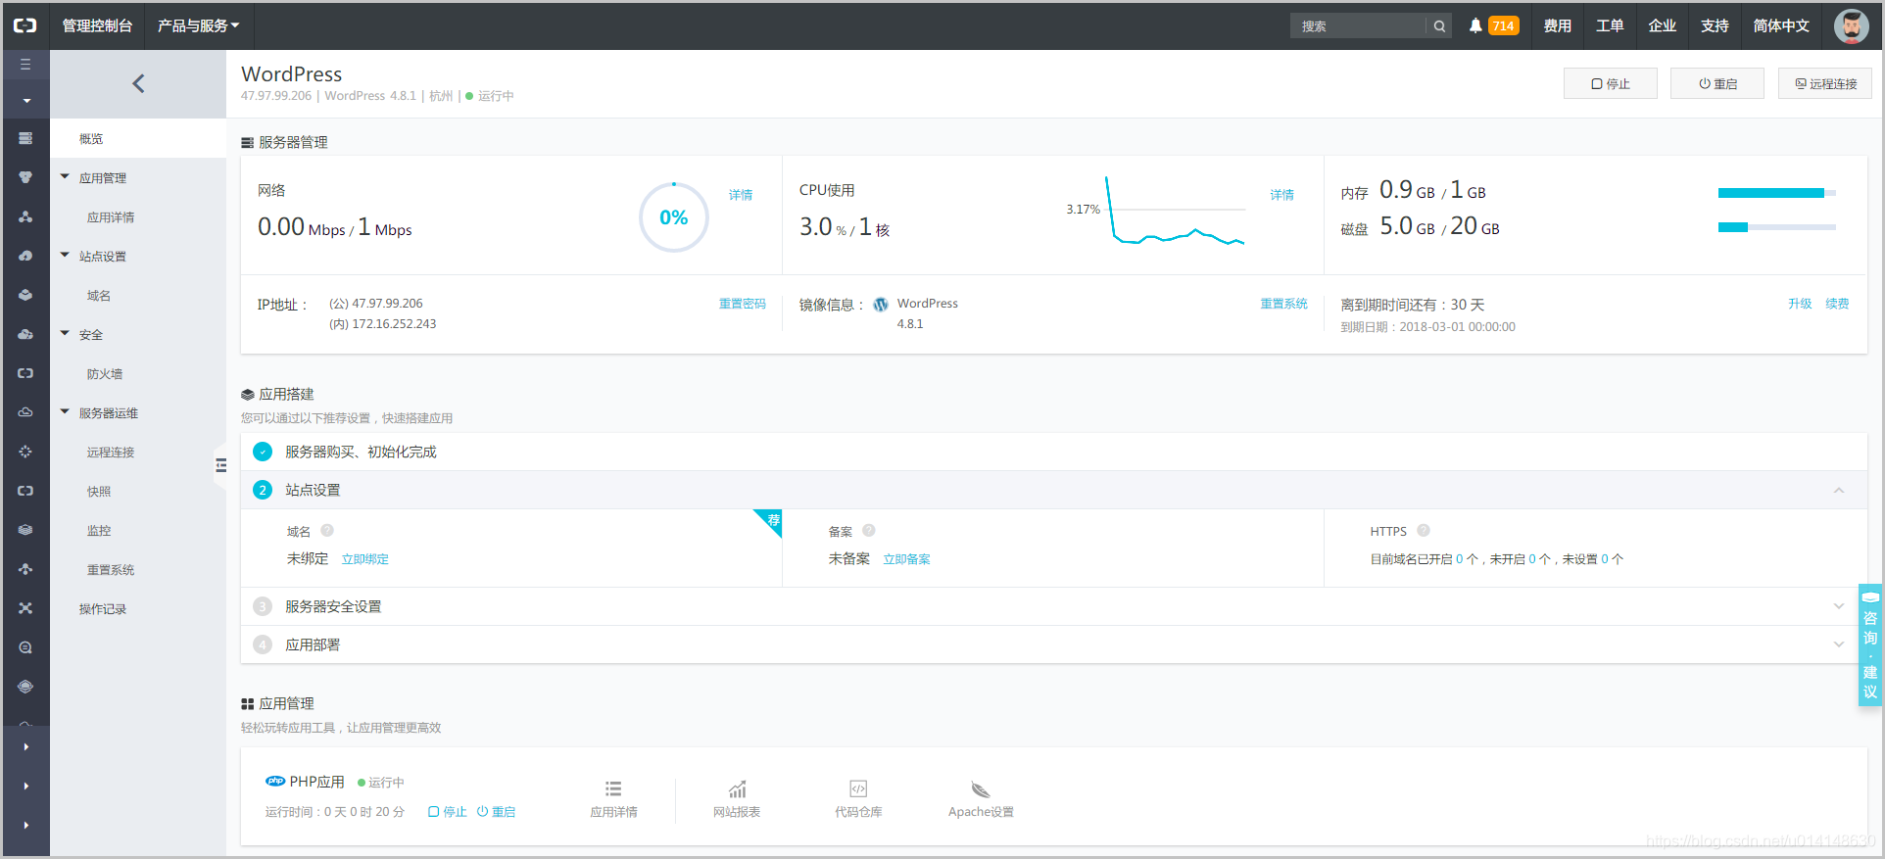Collapse the 站点设置 sidebar tree group
1885x859 pixels.
tap(65, 256)
